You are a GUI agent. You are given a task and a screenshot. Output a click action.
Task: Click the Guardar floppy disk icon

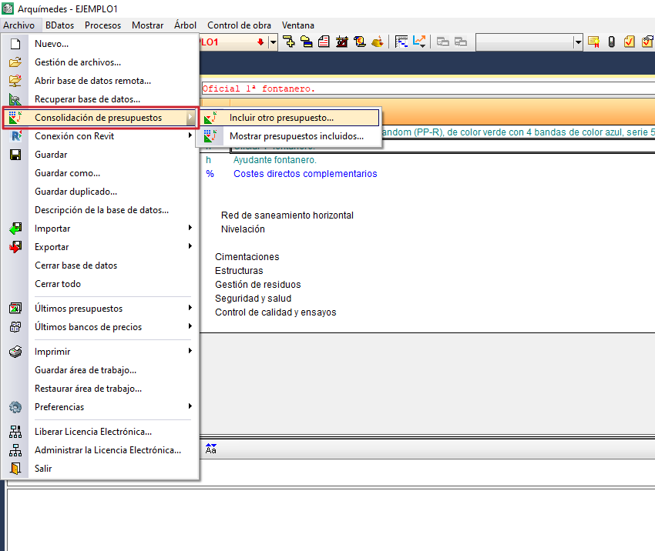(x=15, y=155)
